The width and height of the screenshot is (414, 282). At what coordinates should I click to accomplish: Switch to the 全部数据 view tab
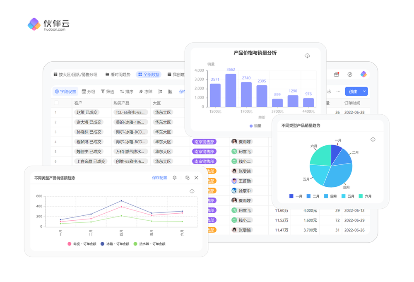[149, 75]
